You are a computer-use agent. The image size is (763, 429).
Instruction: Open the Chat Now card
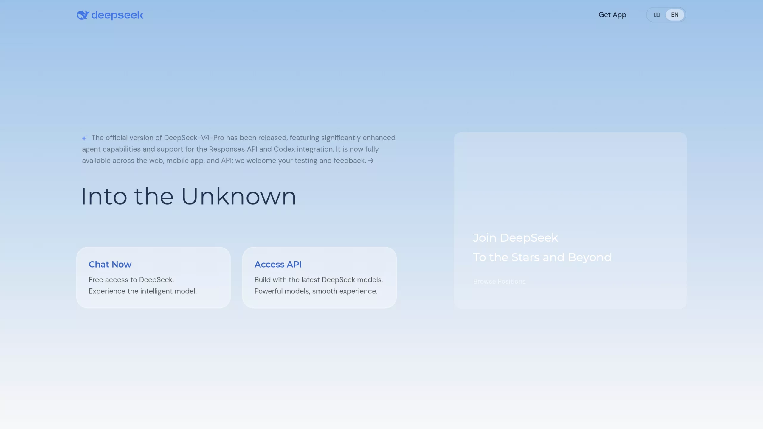click(x=153, y=277)
